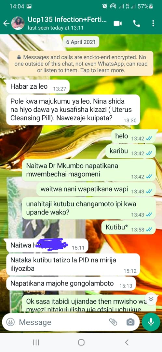This screenshot has width=162, height=352.
Task: Open contact info via Ucp135 Infection+Ferti title
Action: (67, 20)
